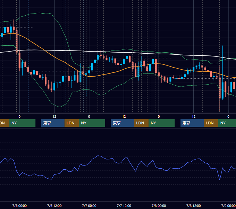
Task: Click the green lower Bollinger band trough near 7/6 12:00
Action: (60, 107)
